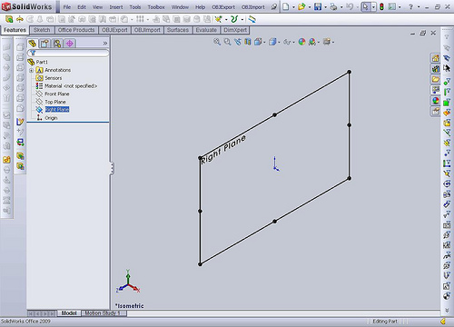Click the blue-yellow refresh arrows icon
The image size is (454, 327).
[252, 19]
